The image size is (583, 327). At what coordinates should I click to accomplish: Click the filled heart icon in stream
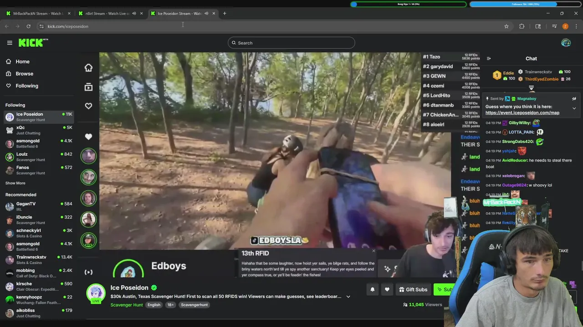coord(88,136)
